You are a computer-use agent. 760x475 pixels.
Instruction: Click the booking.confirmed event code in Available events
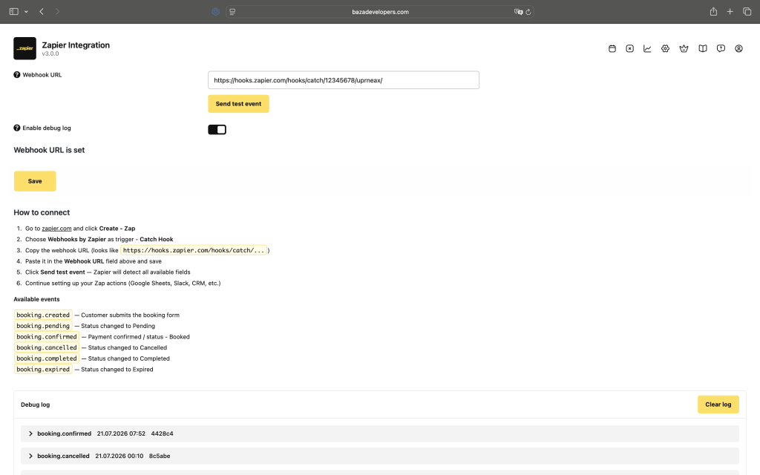tap(47, 337)
